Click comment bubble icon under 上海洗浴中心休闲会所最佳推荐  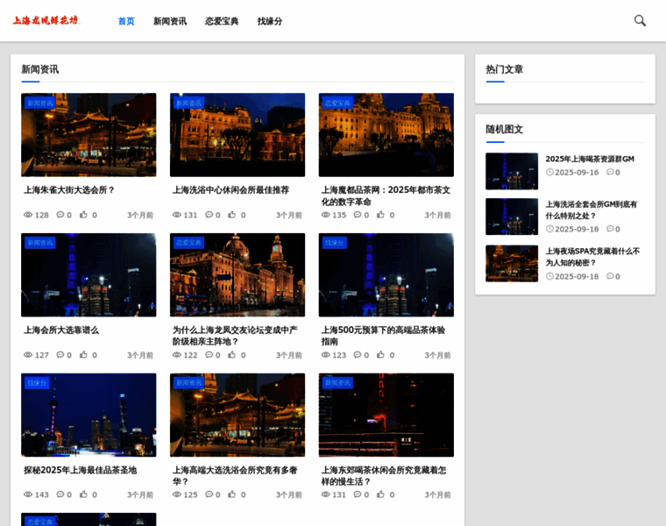point(209,215)
